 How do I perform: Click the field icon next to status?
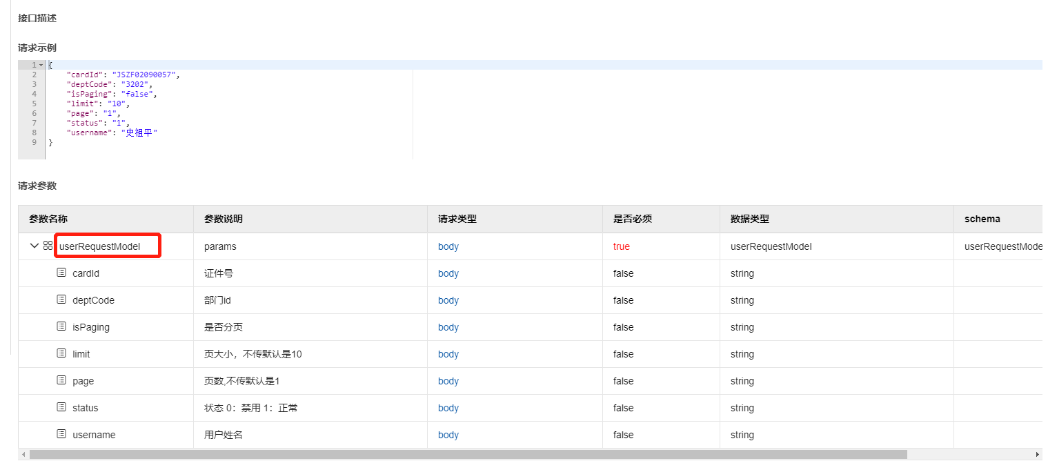(x=62, y=407)
